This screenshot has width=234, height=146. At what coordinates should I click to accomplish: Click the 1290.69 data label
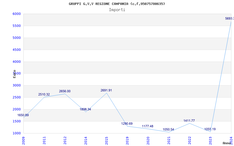127,124
